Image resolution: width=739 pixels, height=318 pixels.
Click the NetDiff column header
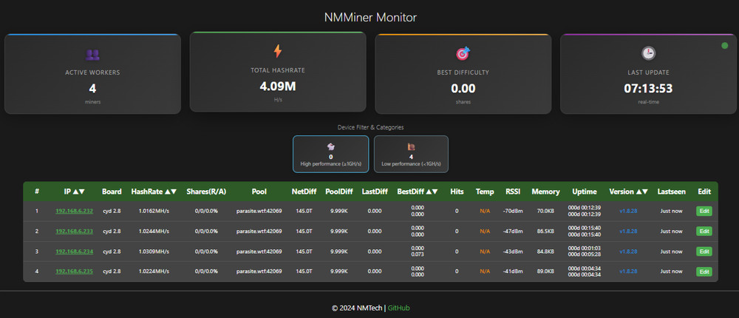click(304, 192)
